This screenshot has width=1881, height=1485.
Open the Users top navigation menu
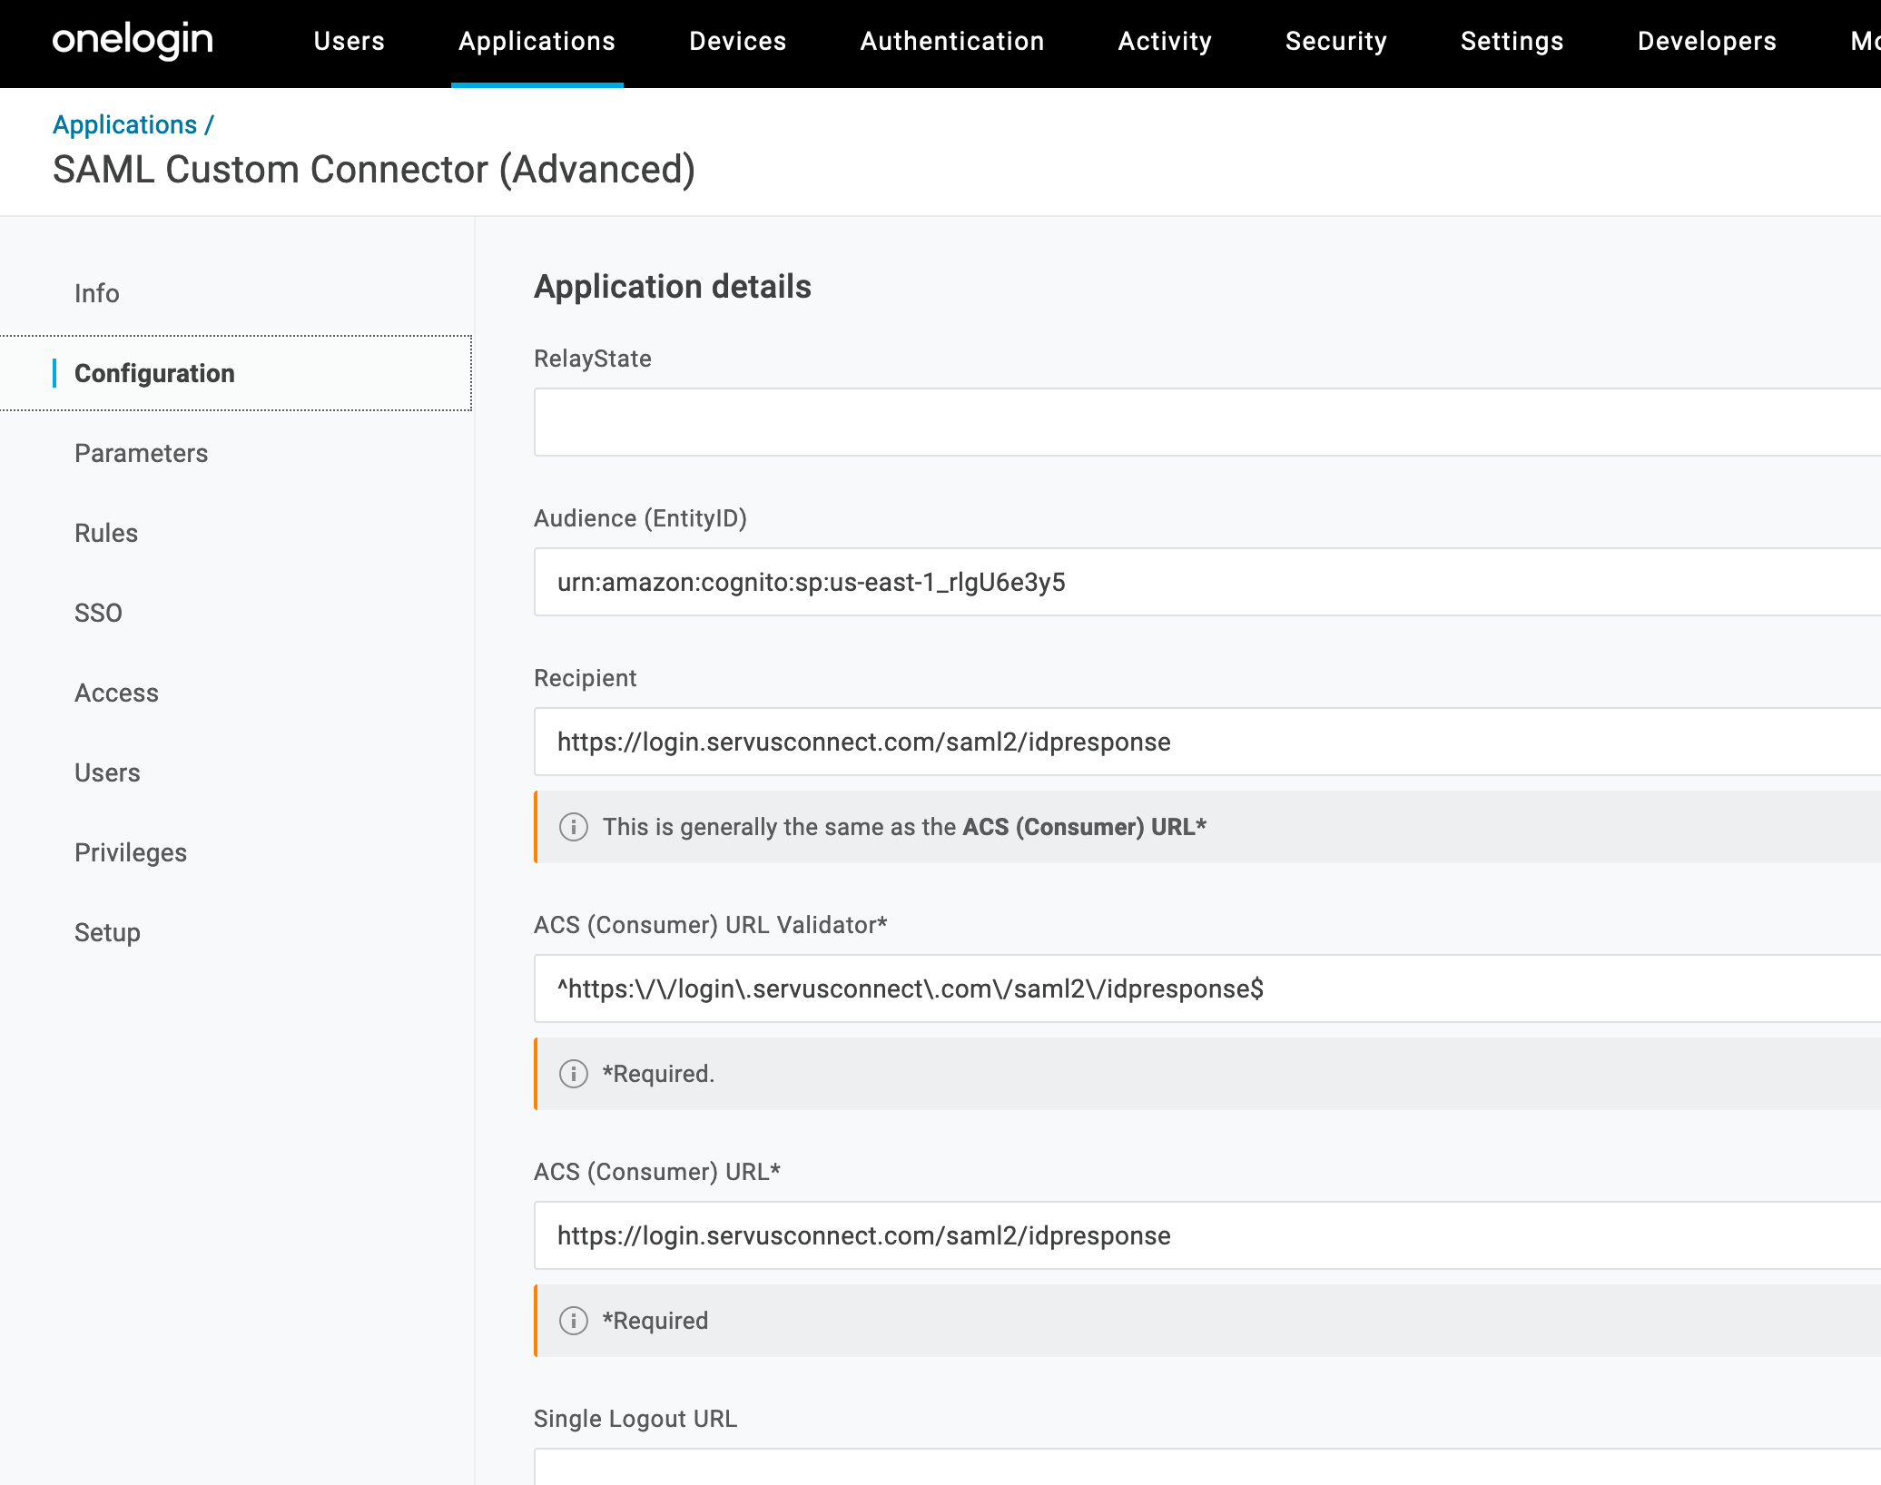(x=349, y=41)
